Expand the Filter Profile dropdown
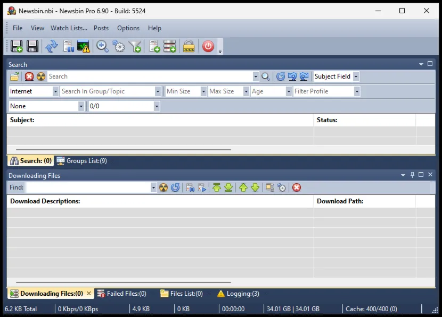This screenshot has width=442, height=317. pyautogui.click(x=357, y=91)
